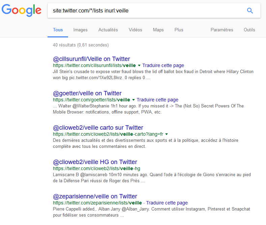Image resolution: width=266 pixels, height=225 pixels.
Task: Click the blue magnifier search icon
Action: point(250,10)
